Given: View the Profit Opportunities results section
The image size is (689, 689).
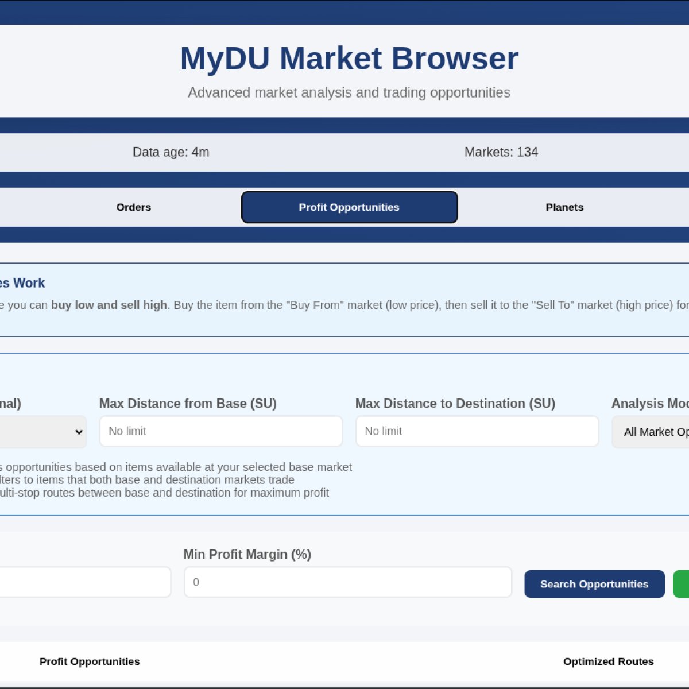Looking at the screenshot, I should click(90, 661).
